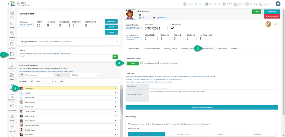Click the orange no-device status icon

click(x=268, y=24)
